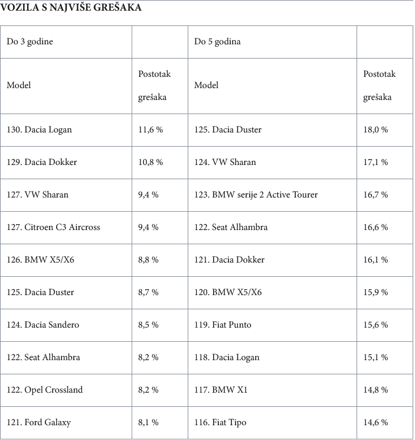Select '123. BMW serije 2 Active Tourer'
Viewport: 415px width, 440px height.
[256, 195]
